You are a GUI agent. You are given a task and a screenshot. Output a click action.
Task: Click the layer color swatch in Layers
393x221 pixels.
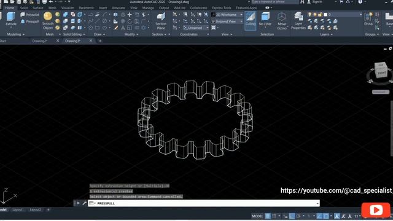click(x=325, y=15)
